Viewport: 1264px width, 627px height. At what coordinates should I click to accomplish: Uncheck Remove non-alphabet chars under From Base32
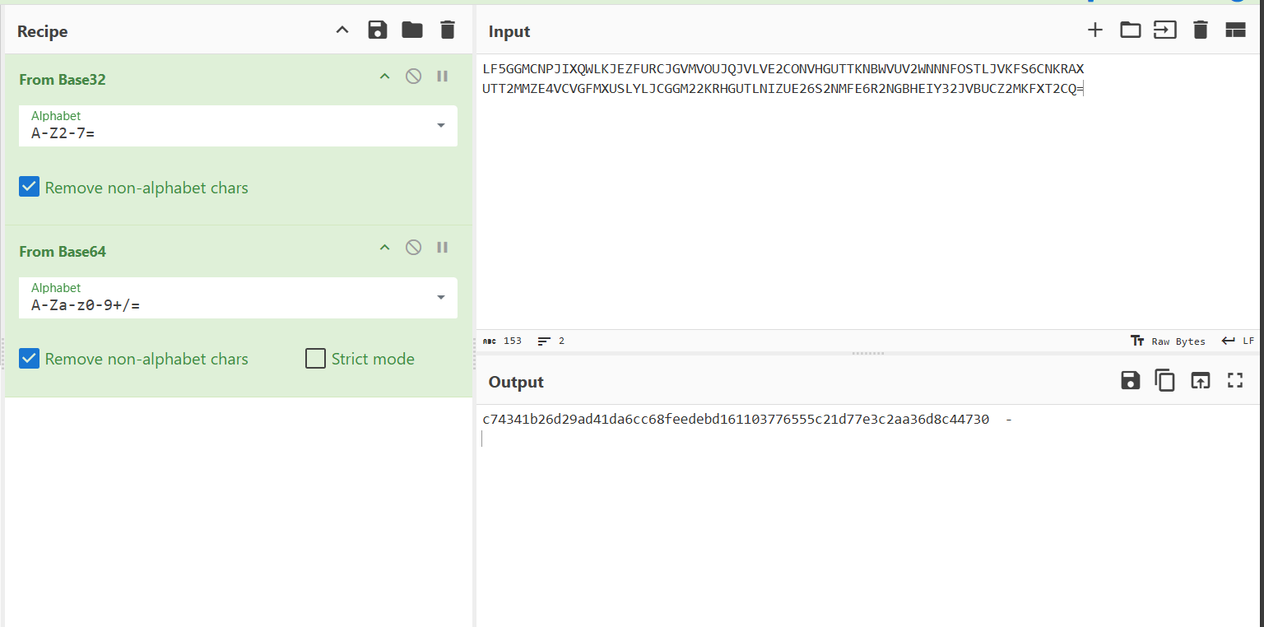[30, 188]
